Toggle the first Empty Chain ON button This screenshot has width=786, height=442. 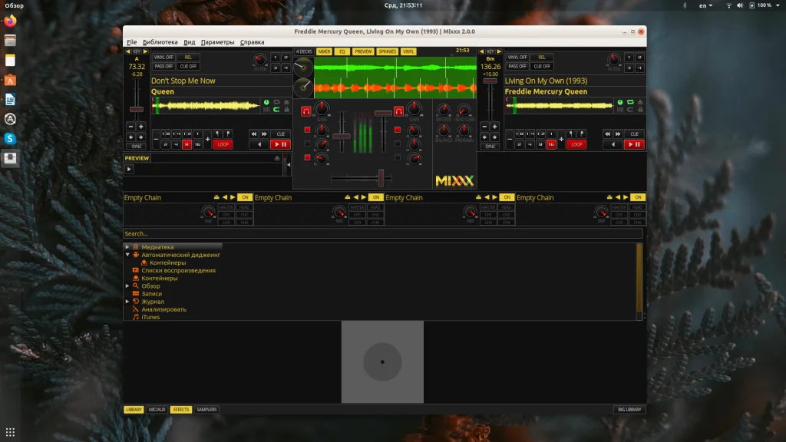click(x=245, y=197)
